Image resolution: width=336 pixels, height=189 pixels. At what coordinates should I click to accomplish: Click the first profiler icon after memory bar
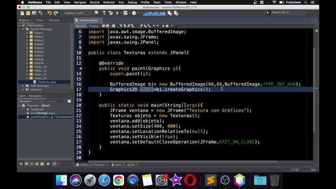[x=170, y=13]
